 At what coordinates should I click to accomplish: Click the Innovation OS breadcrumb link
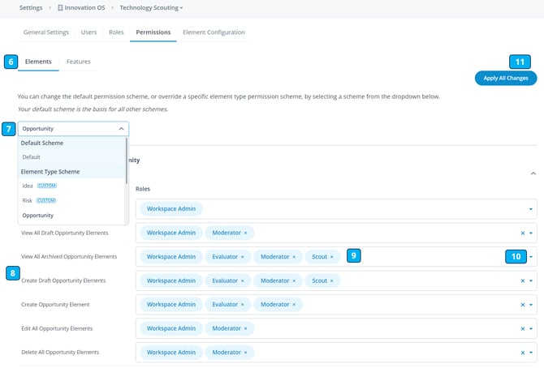point(84,8)
